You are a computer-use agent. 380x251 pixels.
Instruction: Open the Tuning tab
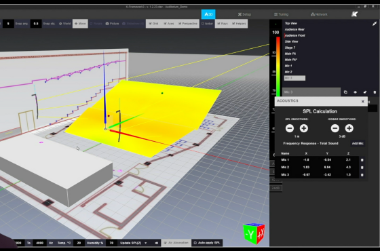click(x=281, y=14)
